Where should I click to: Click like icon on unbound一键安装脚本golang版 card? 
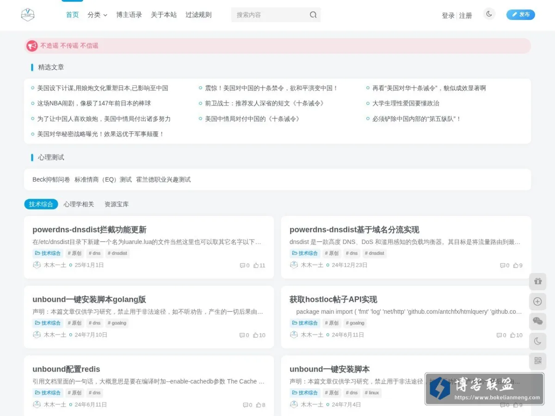tap(255, 335)
